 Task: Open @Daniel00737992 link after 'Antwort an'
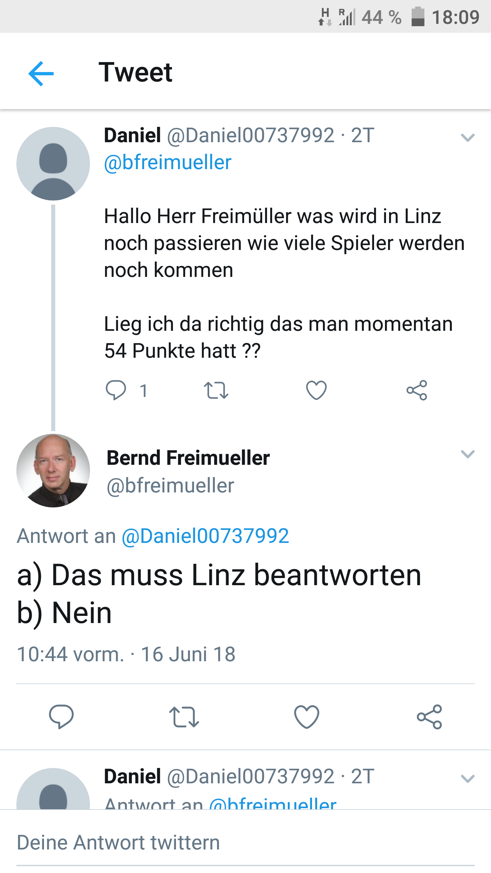click(205, 536)
